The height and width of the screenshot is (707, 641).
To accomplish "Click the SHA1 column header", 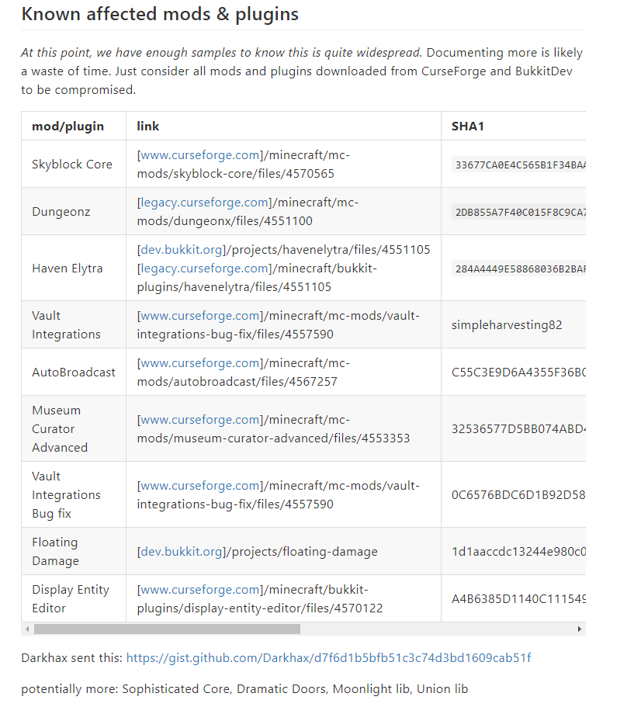I will (x=468, y=126).
